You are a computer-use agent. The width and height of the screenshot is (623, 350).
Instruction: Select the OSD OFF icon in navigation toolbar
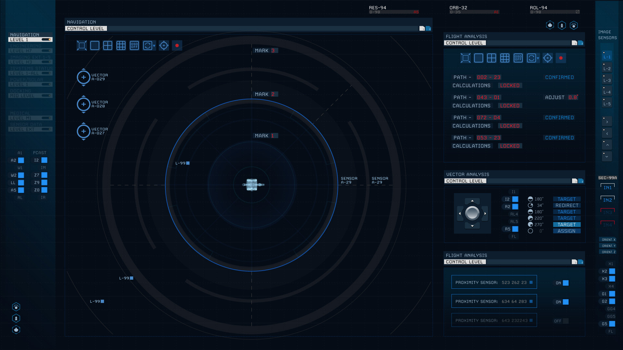click(134, 46)
